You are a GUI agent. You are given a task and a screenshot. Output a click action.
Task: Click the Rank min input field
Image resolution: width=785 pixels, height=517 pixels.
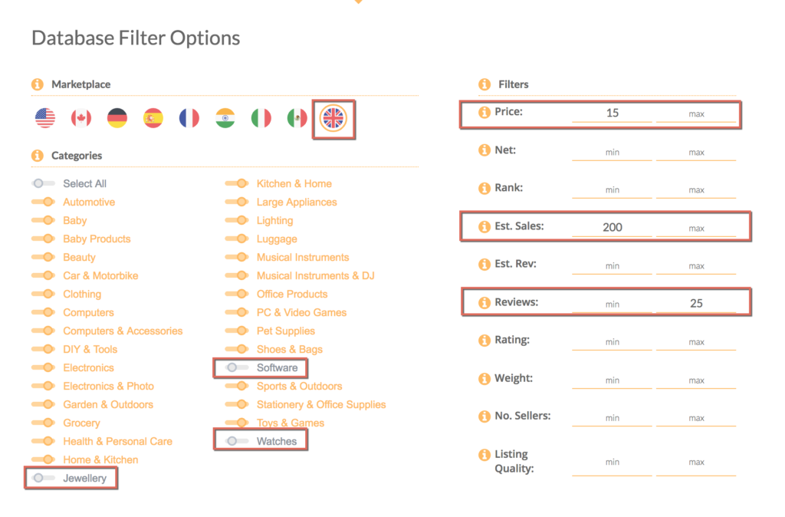(x=612, y=189)
